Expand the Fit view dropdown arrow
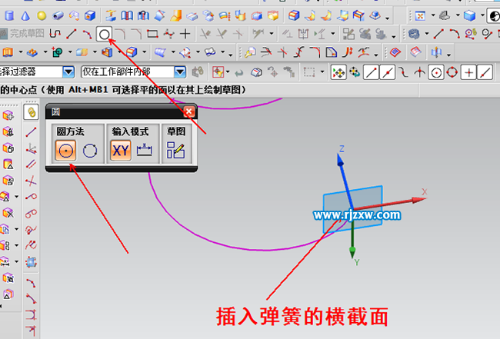Image resolution: width=500 pixels, height=339 pixels. pos(433,15)
